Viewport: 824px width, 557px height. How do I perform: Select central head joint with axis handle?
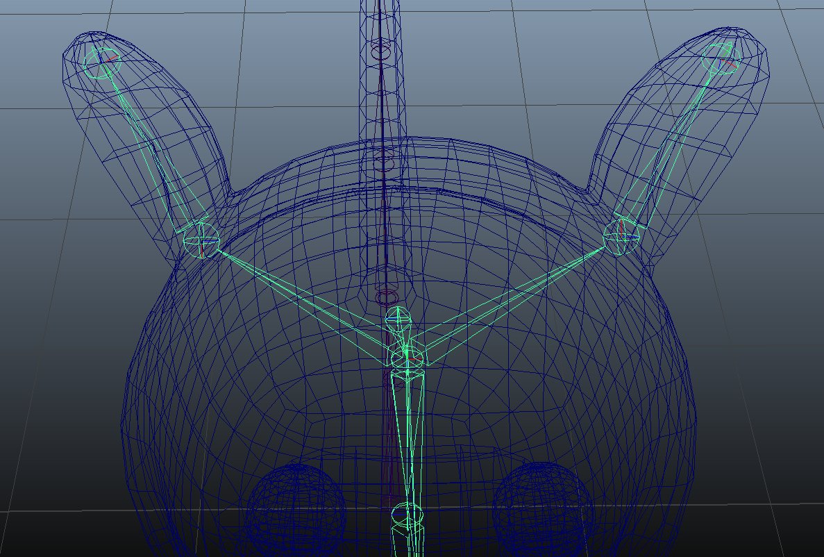pyautogui.click(x=407, y=358)
